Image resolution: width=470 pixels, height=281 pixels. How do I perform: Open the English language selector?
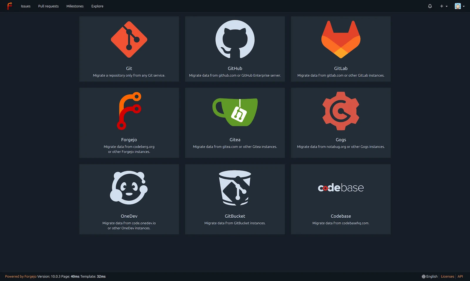(x=429, y=276)
